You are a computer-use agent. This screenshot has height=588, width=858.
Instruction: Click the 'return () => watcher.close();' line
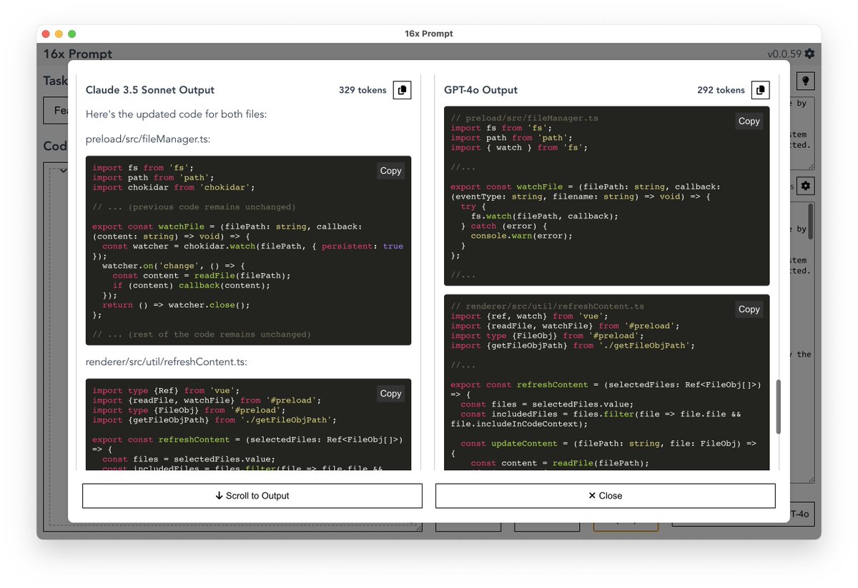pyautogui.click(x=176, y=305)
